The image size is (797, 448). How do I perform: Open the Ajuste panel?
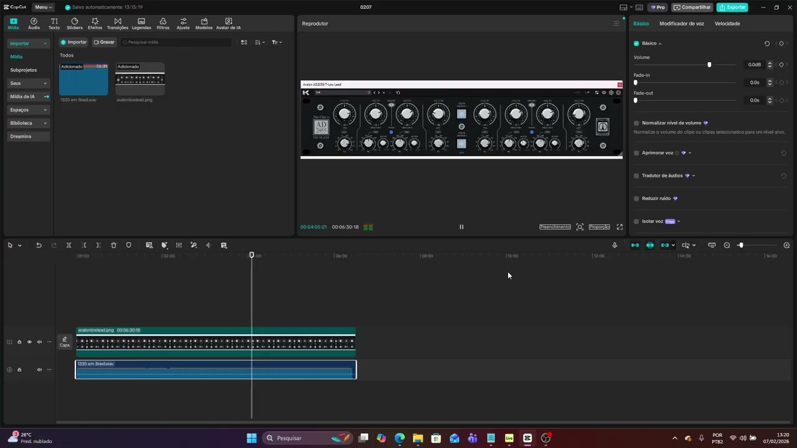183,24
